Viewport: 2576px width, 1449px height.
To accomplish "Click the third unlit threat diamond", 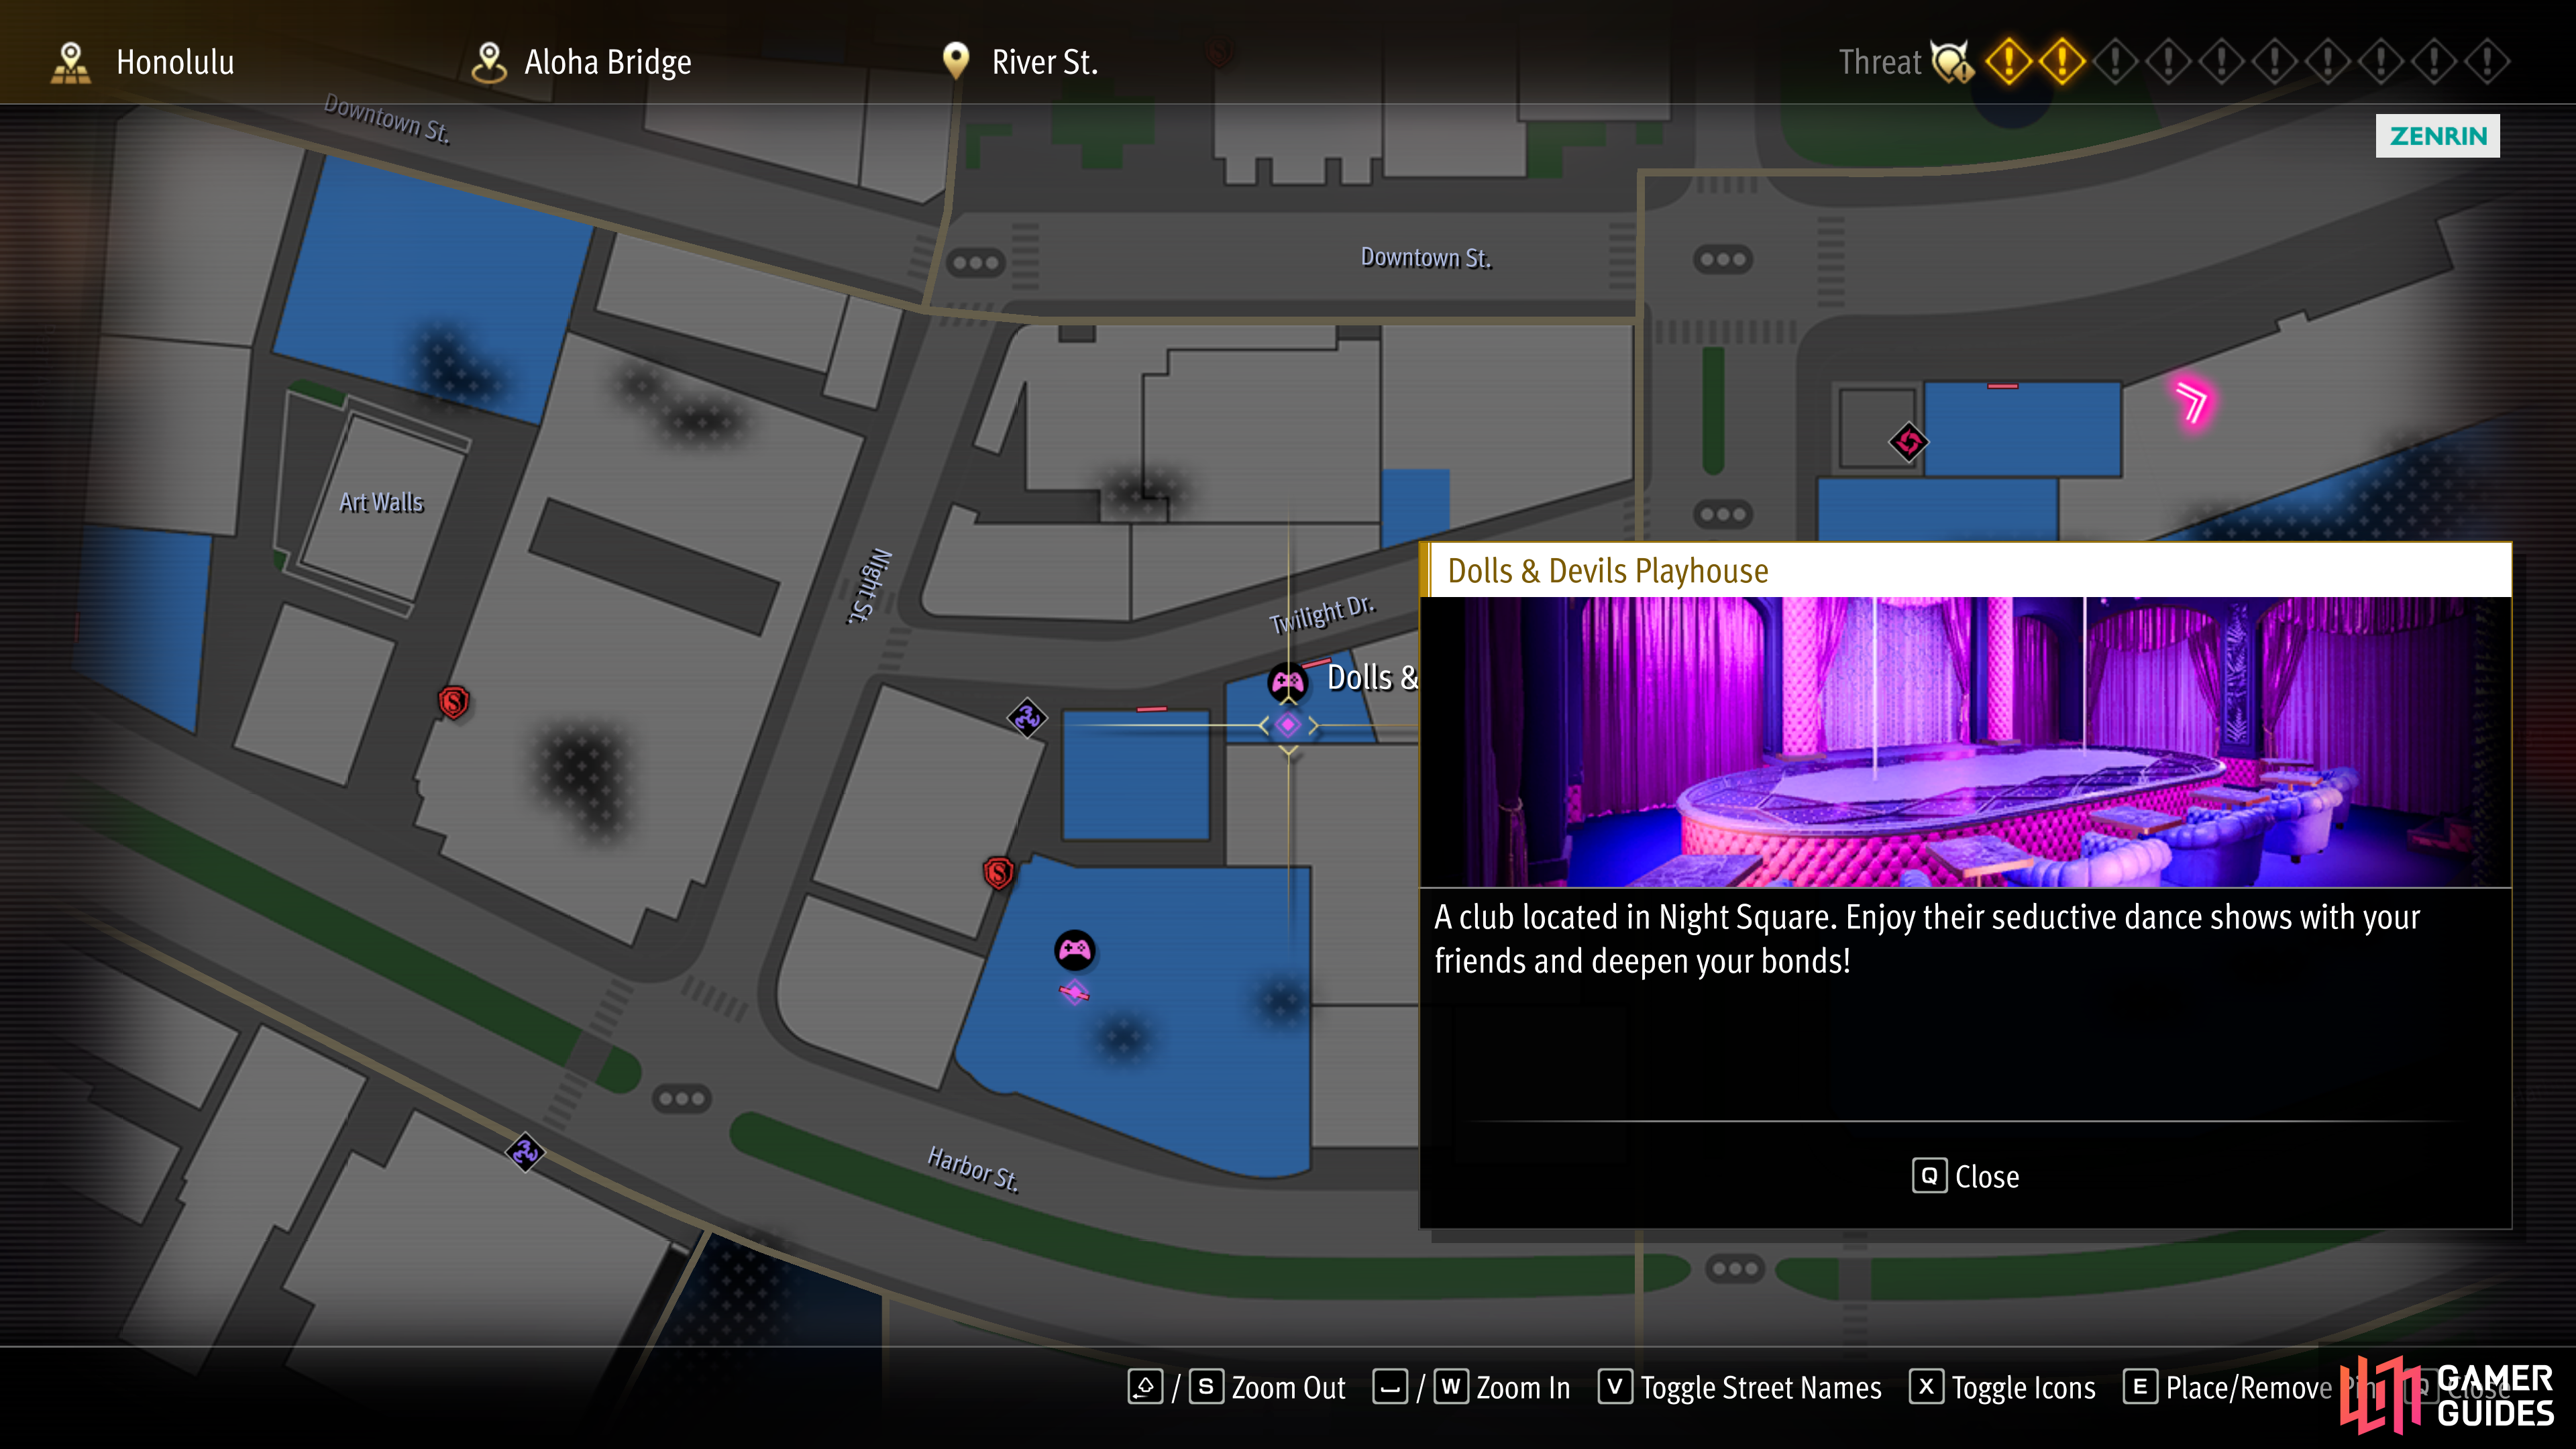I will tap(2222, 62).
